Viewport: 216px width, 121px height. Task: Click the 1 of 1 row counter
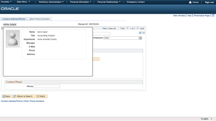point(133,29)
